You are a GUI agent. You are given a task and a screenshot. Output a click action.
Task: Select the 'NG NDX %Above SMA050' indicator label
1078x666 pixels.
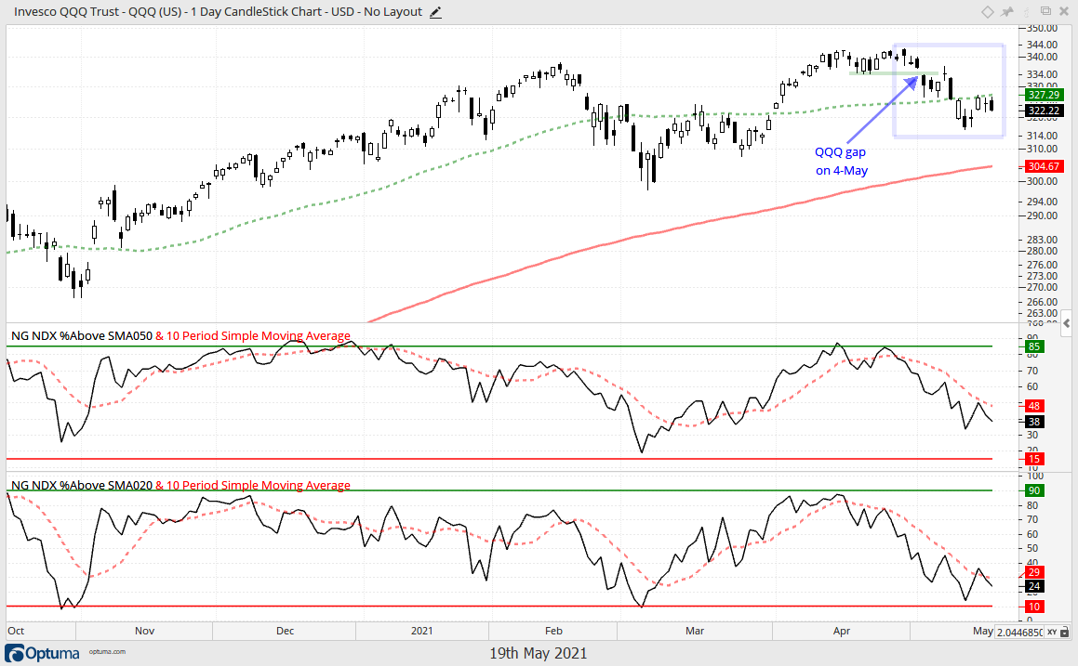click(82, 335)
